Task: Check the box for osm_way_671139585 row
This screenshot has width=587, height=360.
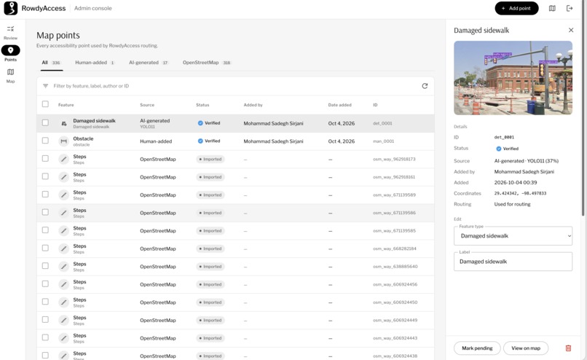Action: (x=45, y=230)
